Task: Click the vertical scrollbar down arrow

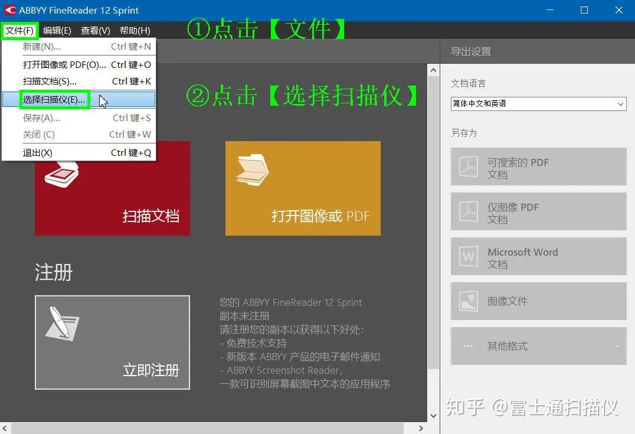Action: 433,416
